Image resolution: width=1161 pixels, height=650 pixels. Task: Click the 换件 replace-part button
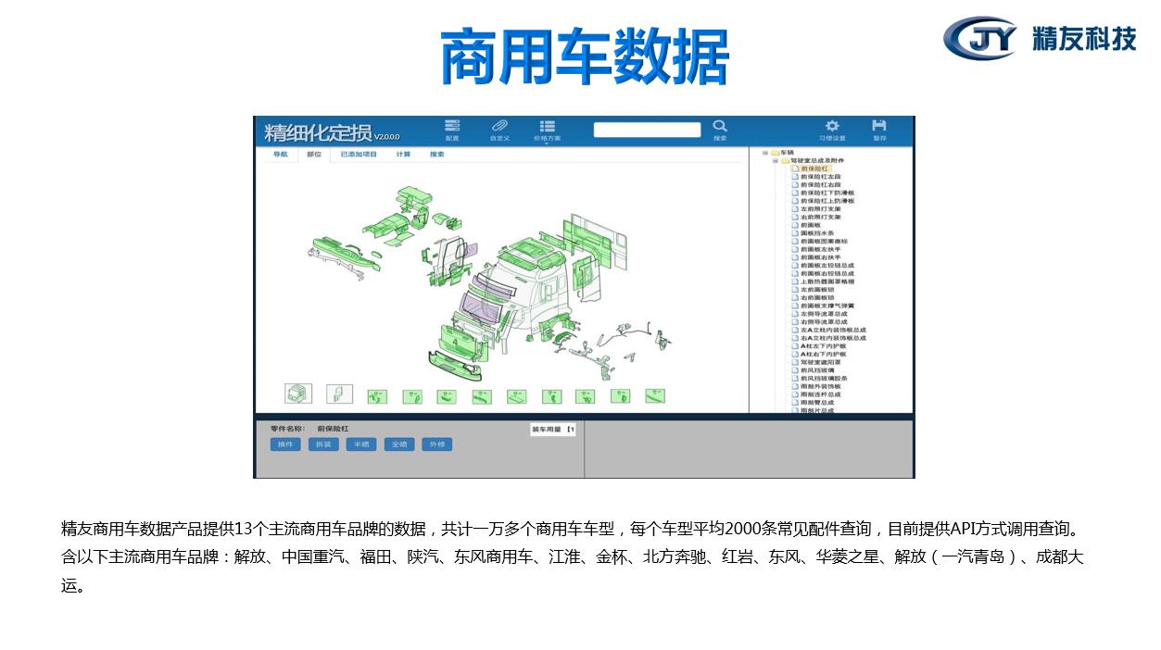coord(285,444)
